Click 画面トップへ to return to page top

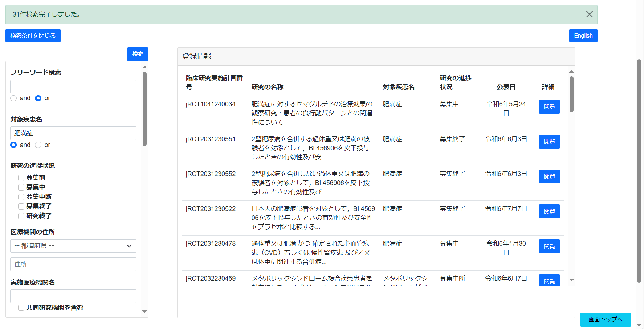pyautogui.click(x=605, y=320)
